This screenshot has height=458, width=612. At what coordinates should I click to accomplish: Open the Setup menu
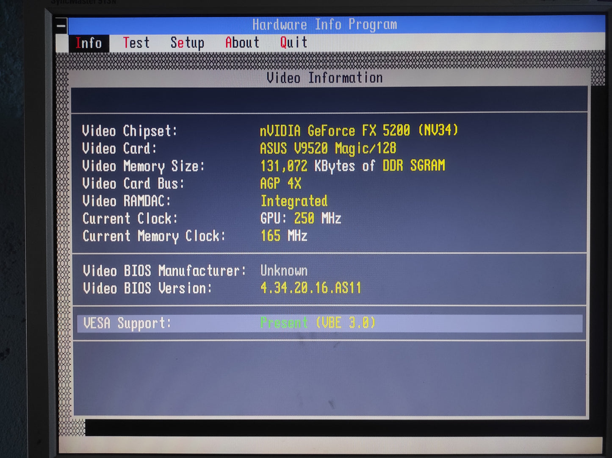pos(187,43)
